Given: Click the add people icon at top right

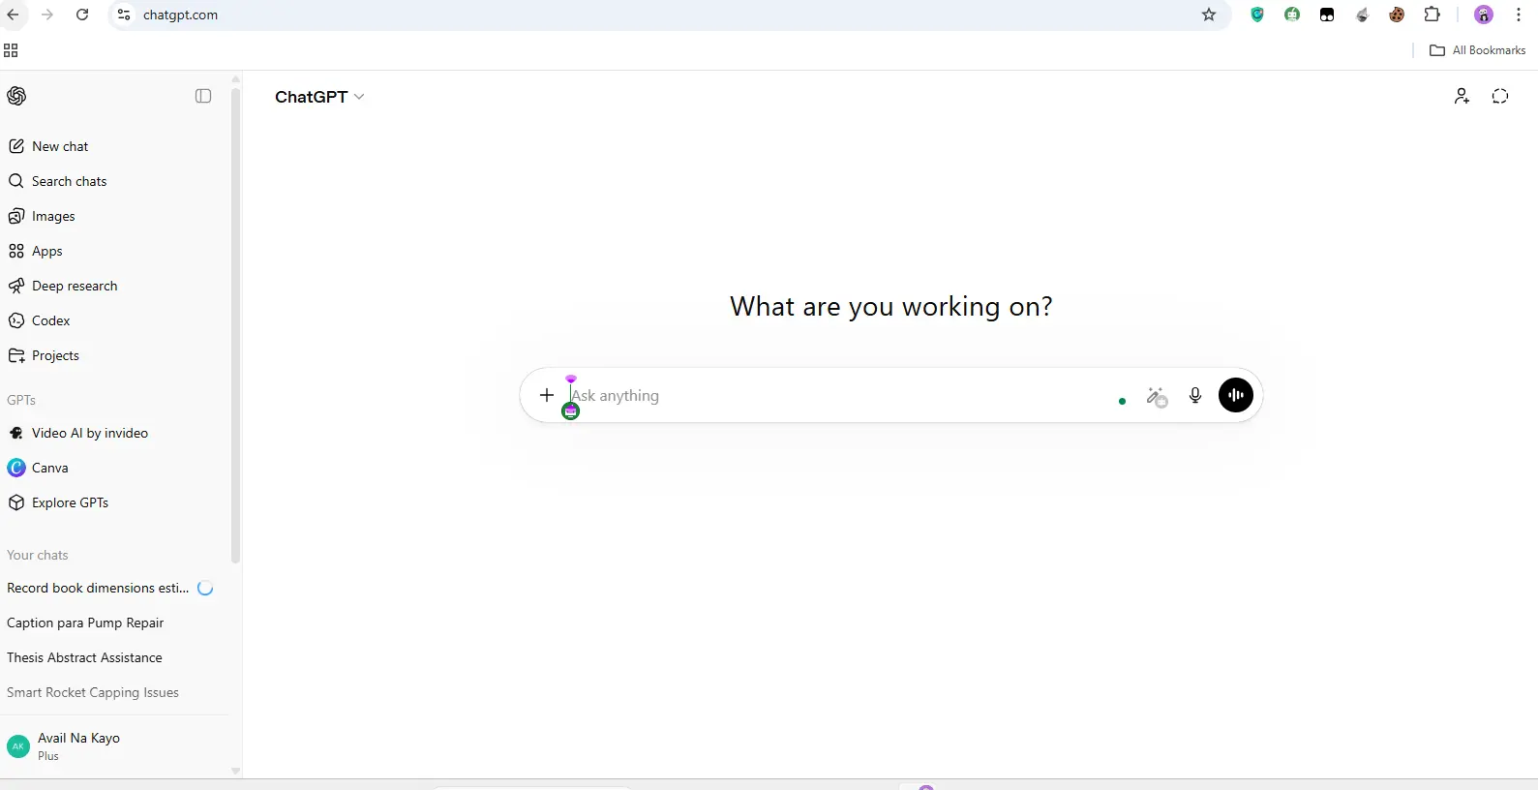Looking at the screenshot, I should click(1462, 96).
